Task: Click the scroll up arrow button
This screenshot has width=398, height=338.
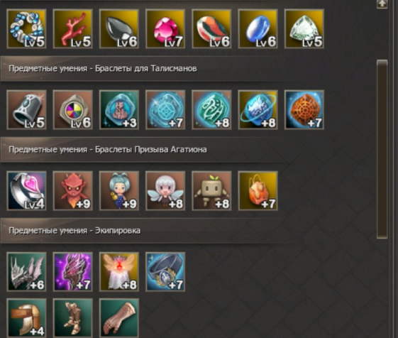Action: point(382,4)
